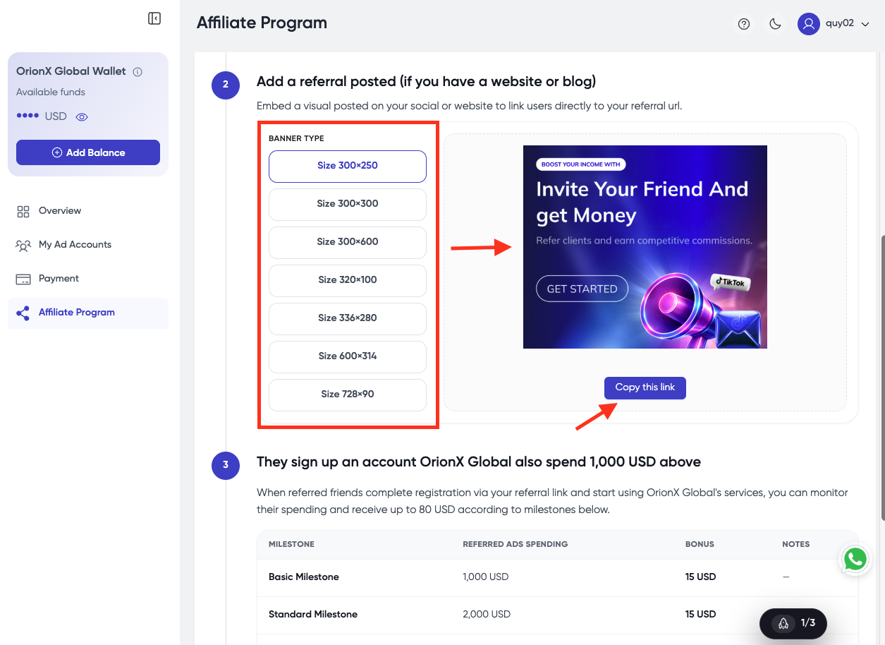Select banner Size 300×600
Image resolution: width=885 pixels, height=645 pixels.
(348, 242)
